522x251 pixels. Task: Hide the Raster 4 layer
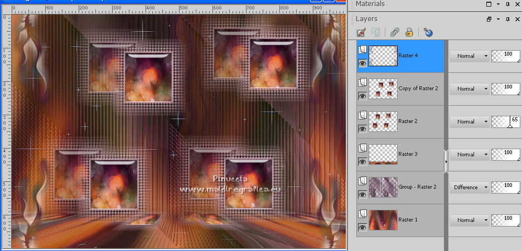pyautogui.click(x=362, y=63)
